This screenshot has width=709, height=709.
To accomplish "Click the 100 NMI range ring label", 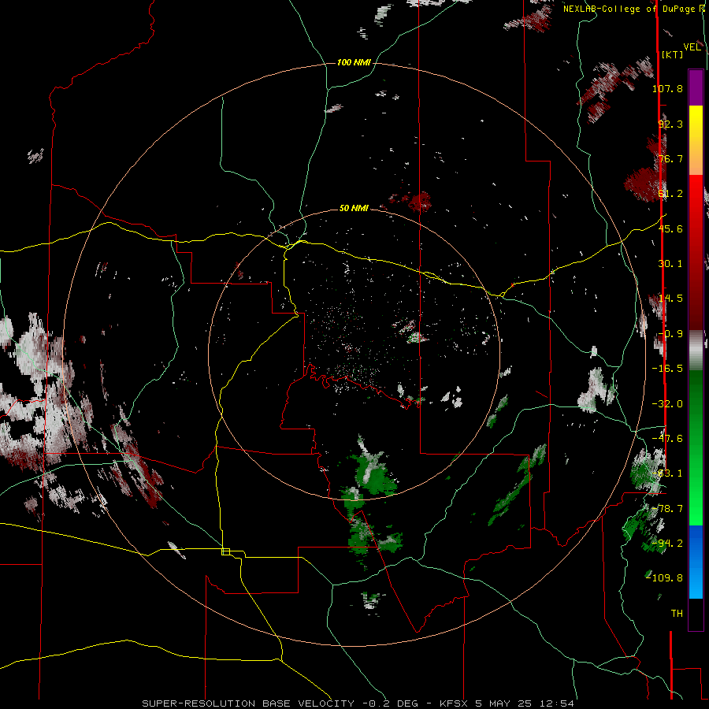I will (x=354, y=62).
